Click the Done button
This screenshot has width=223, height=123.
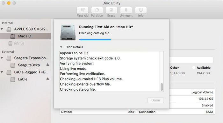(155, 100)
